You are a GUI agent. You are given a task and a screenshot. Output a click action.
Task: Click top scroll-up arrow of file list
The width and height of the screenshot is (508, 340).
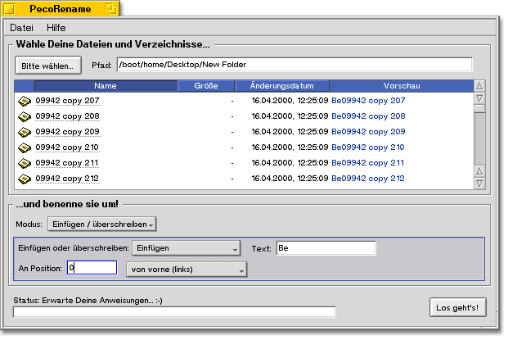pos(480,86)
